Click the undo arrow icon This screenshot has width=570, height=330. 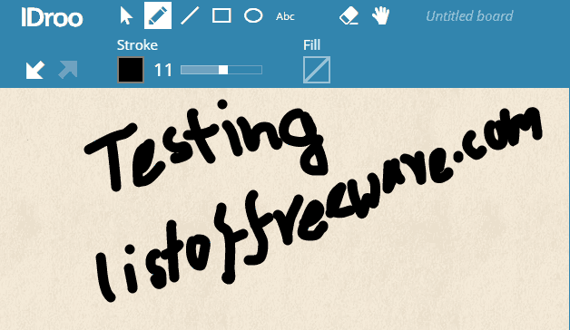pyautogui.click(x=35, y=69)
